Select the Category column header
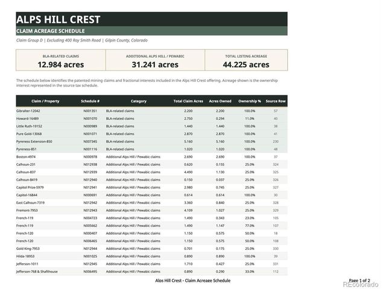This screenshot has width=386, height=289. pyautogui.click(x=139, y=101)
